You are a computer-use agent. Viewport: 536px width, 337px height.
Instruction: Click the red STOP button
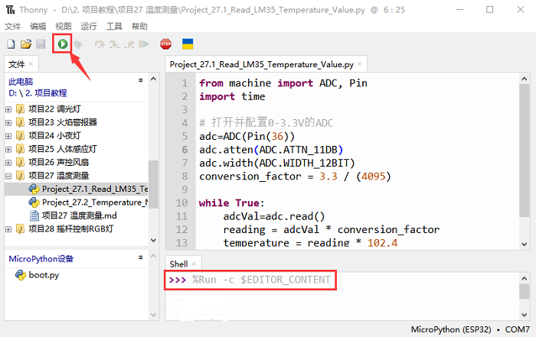(165, 44)
